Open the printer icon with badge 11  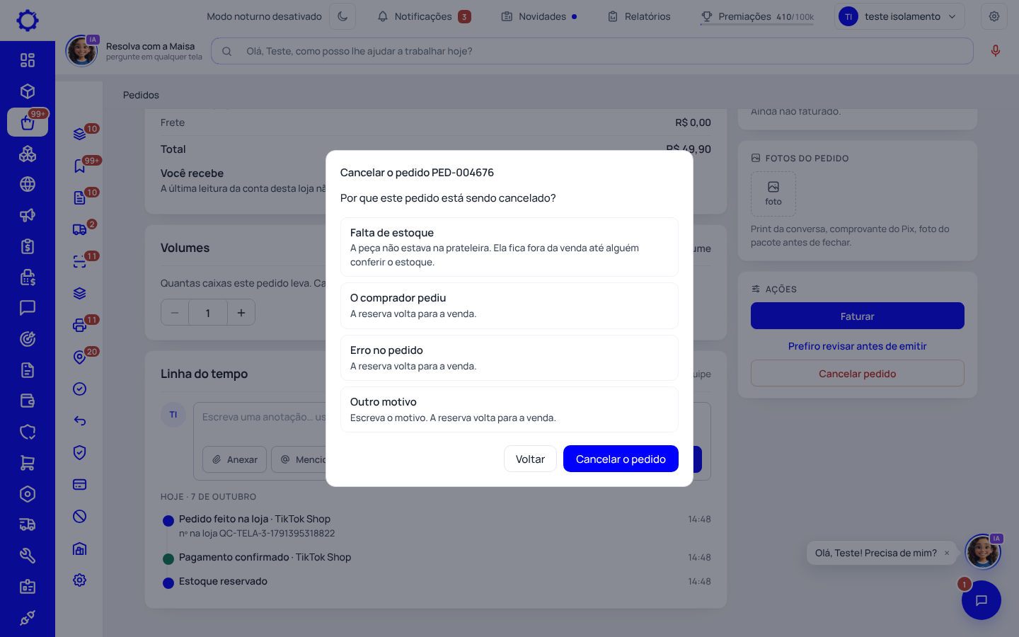coord(80,326)
